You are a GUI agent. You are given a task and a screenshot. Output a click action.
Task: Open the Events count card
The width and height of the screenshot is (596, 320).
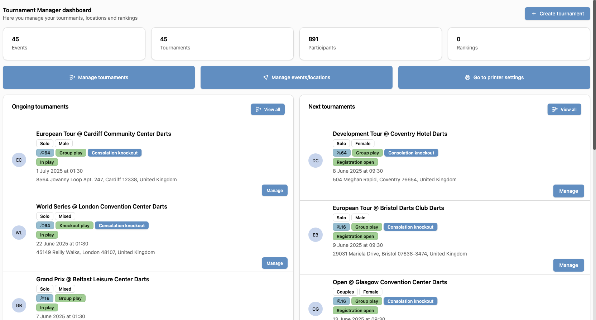click(x=74, y=44)
